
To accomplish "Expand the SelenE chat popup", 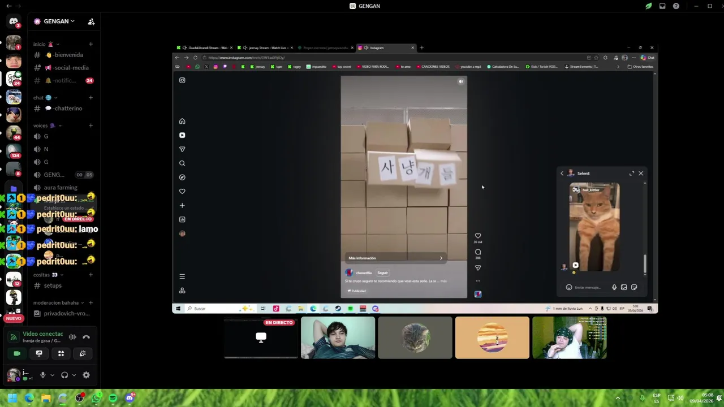I will click(x=632, y=174).
